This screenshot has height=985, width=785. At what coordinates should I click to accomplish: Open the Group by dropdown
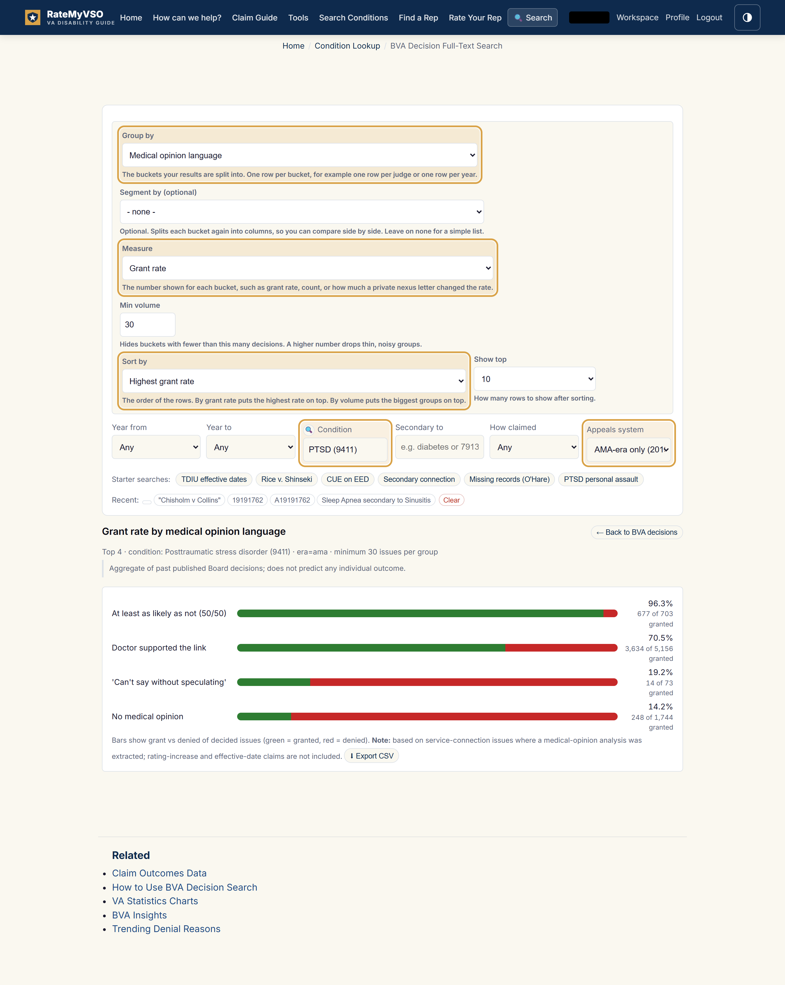[x=299, y=155]
